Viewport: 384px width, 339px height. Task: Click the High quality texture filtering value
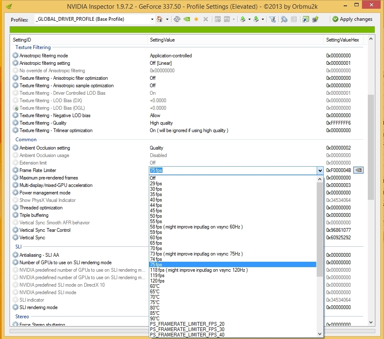[x=161, y=123]
